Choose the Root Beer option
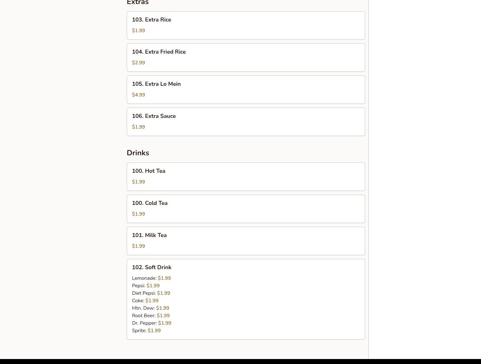 tap(151, 316)
